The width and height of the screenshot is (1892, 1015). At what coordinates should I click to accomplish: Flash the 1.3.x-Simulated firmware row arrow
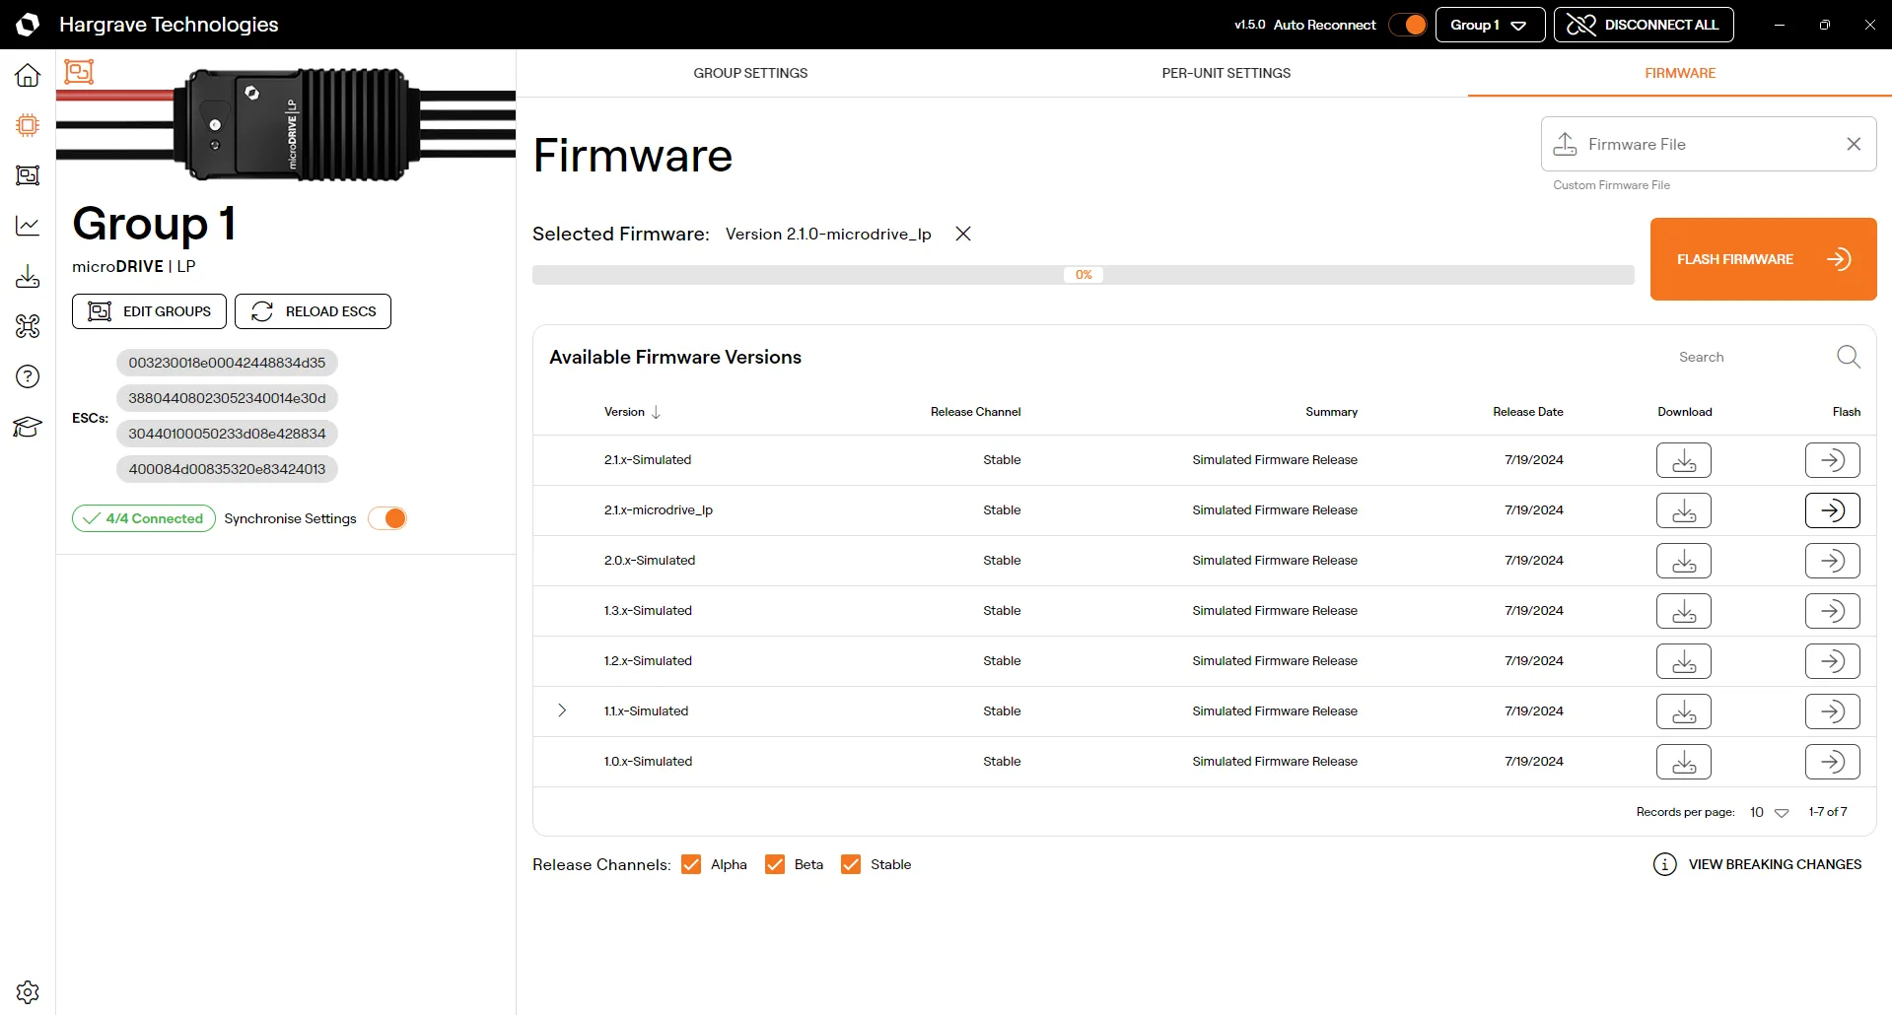click(1832, 611)
